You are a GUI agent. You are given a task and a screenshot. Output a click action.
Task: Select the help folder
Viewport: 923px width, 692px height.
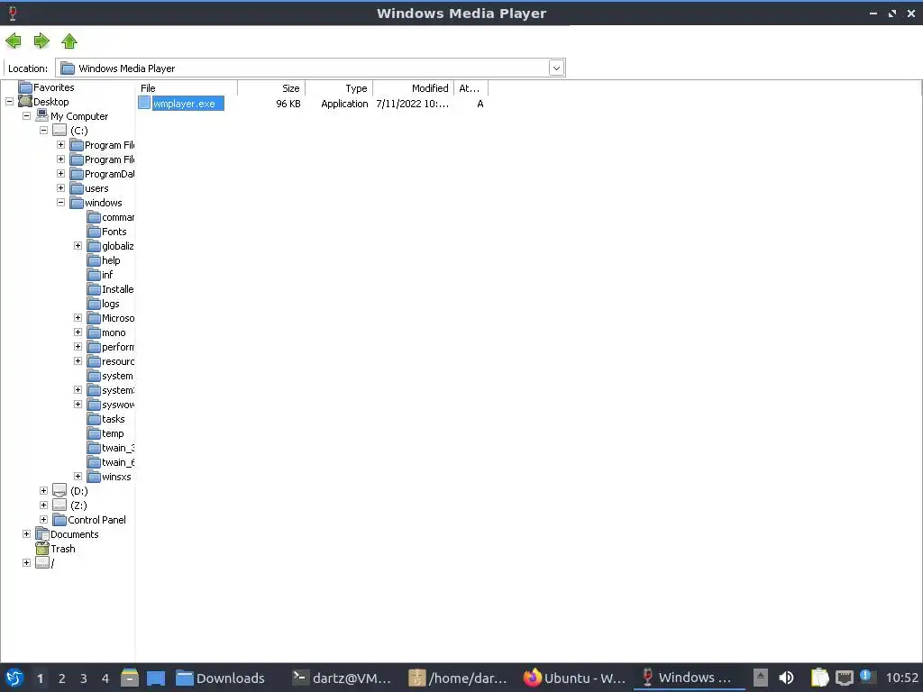[x=111, y=260]
